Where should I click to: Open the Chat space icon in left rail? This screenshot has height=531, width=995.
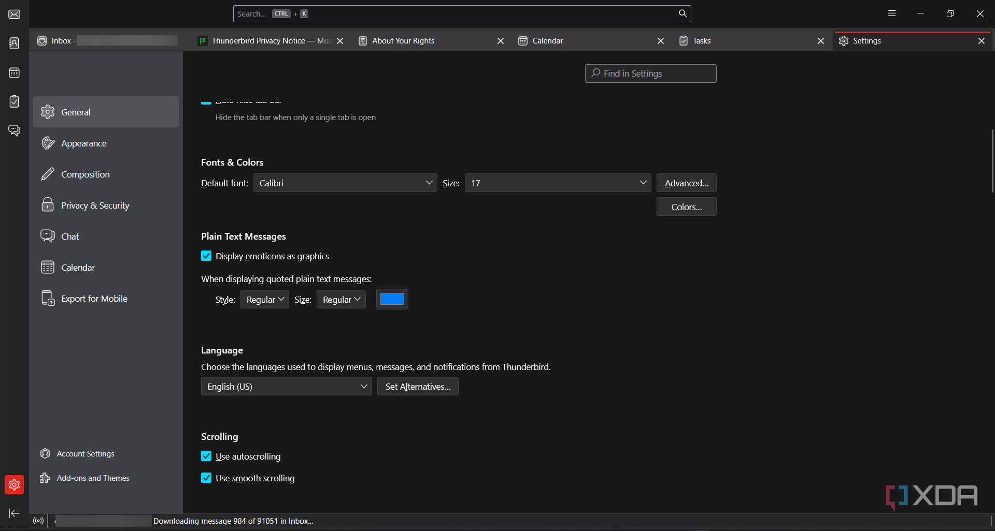point(15,130)
